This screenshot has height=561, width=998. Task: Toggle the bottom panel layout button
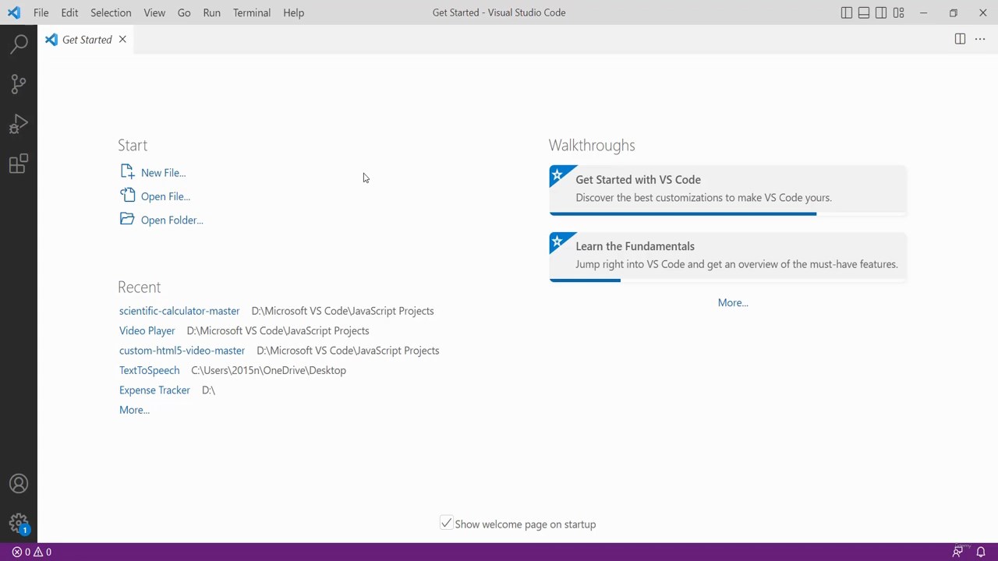(x=864, y=12)
